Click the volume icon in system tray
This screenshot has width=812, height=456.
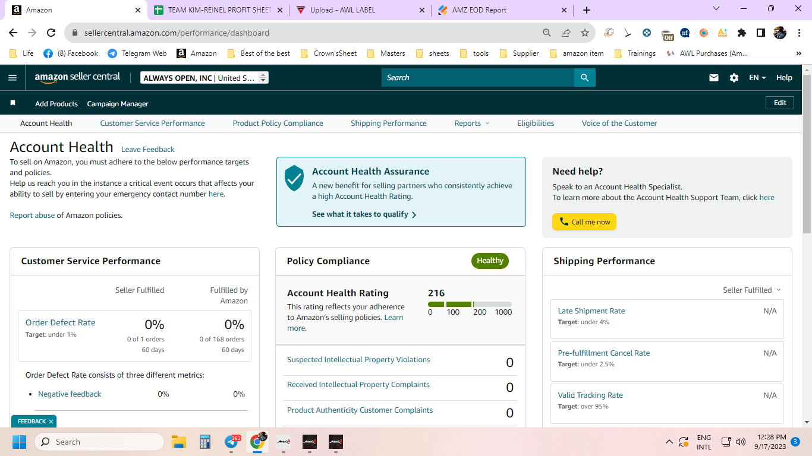point(741,442)
